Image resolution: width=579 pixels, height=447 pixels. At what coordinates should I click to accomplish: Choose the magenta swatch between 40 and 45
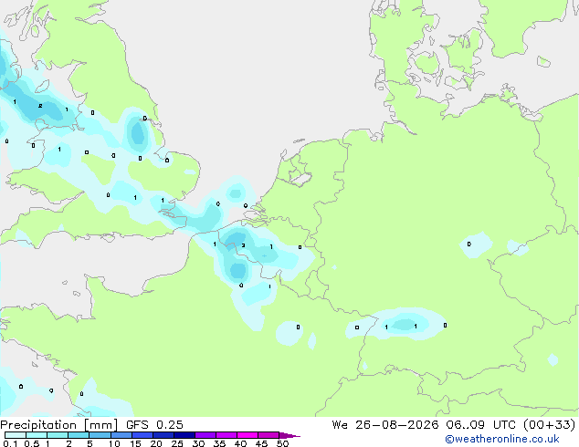247,435
